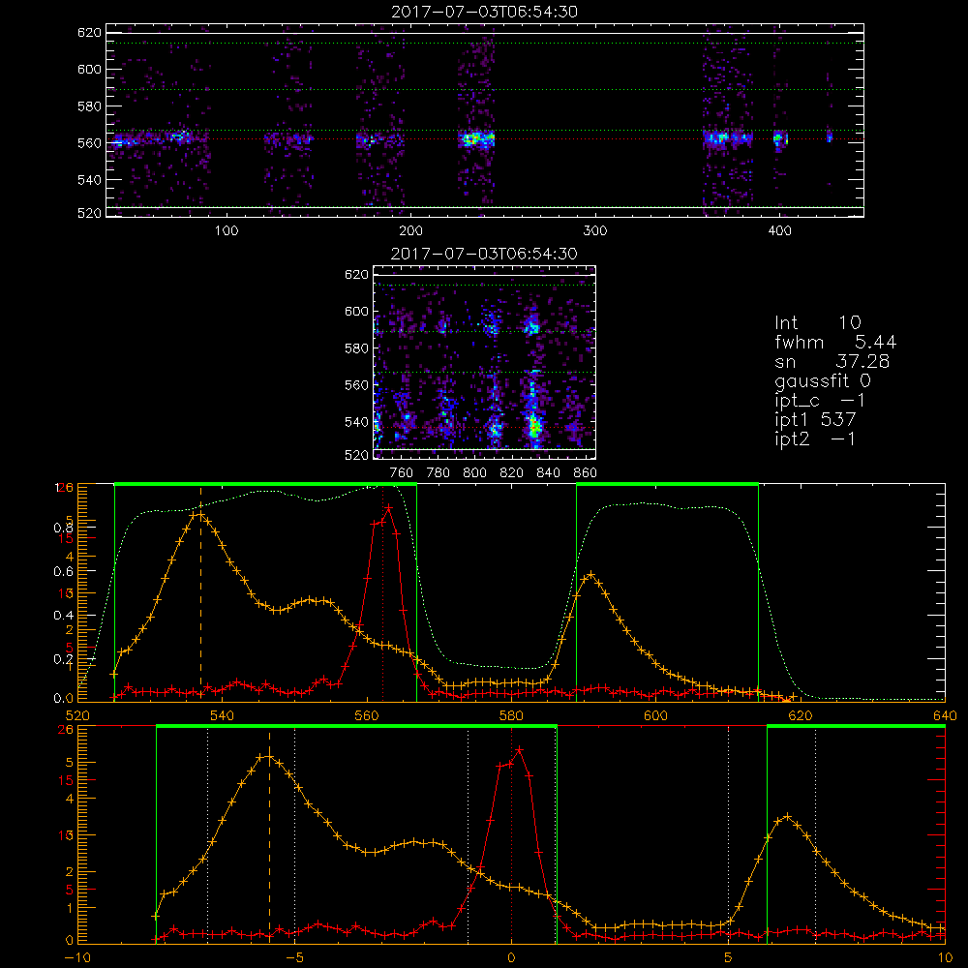Click the 'gaussfit 0' line
The height and width of the screenshot is (968, 968).
pyautogui.click(x=822, y=380)
